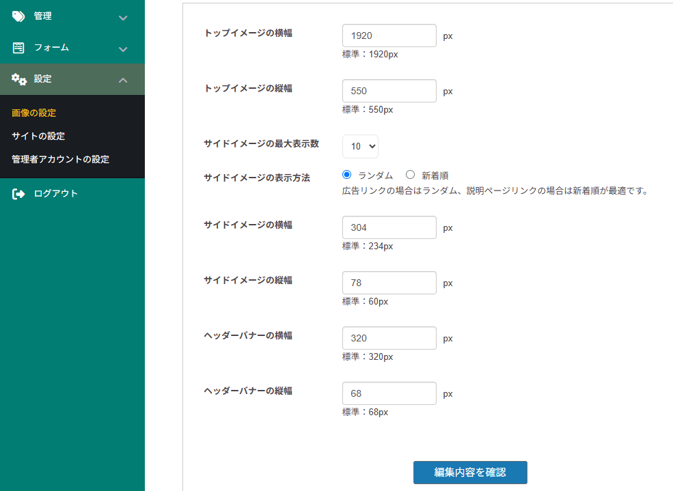This screenshot has width=673, height=491.
Task: Open 画像の設定 submenu item
Action: point(34,113)
